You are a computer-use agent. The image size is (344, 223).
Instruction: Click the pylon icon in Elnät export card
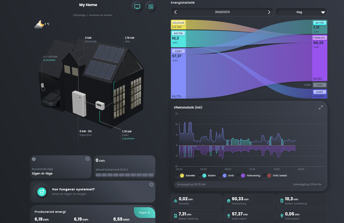click(282, 216)
